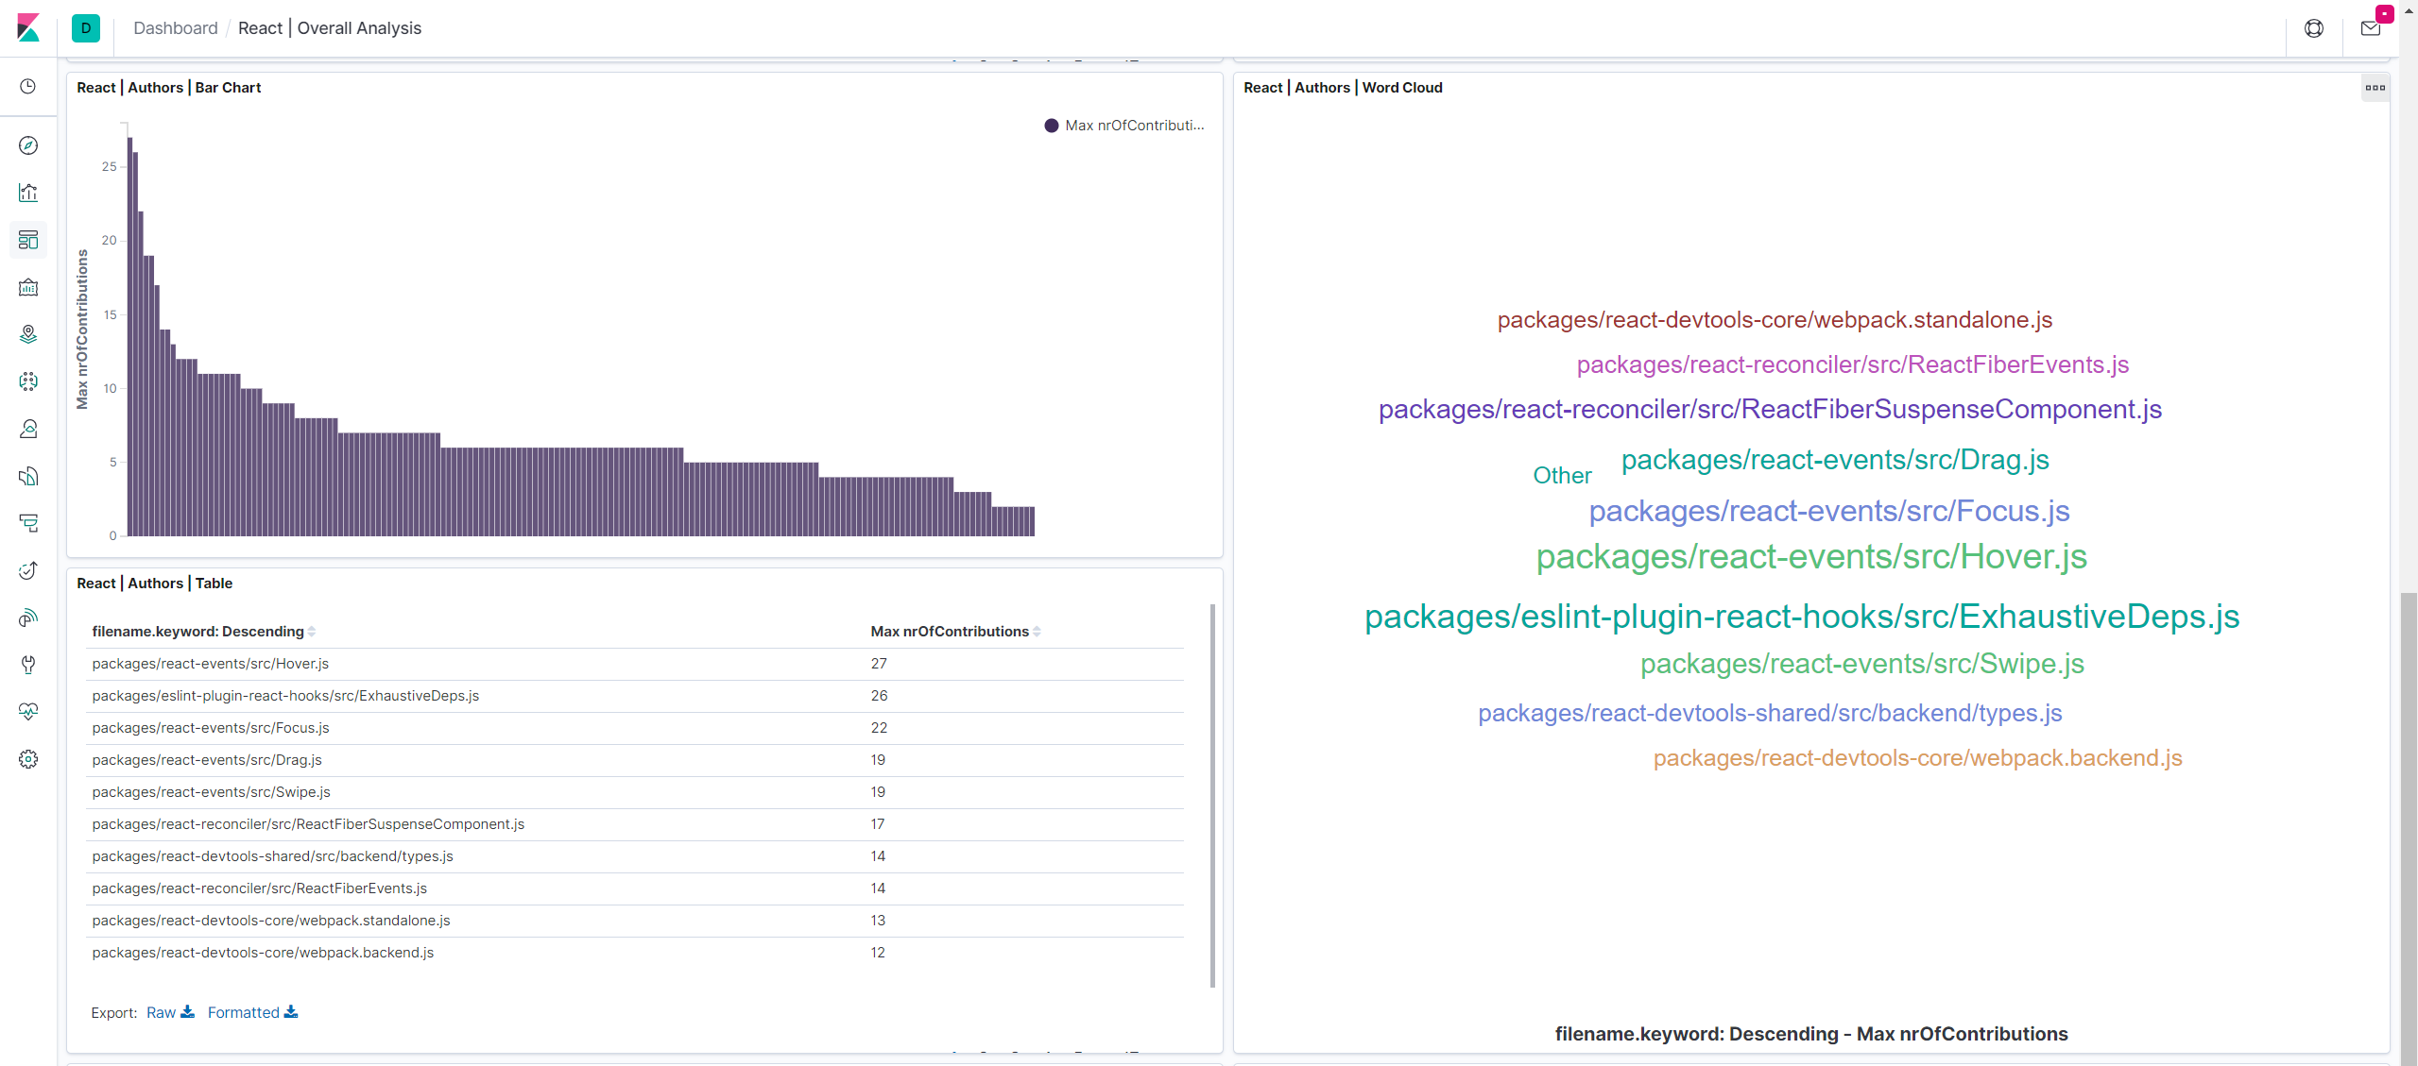Viewport: 2418px width, 1066px height.
Task: Click Drag.js word in word cloud
Action: tap(1835, 460)
